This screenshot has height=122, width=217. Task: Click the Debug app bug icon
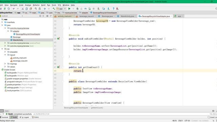77,9
